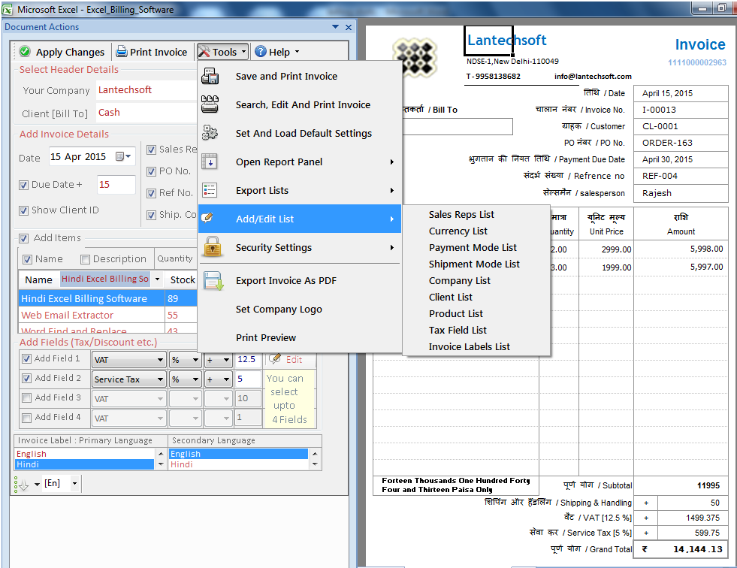The width and height of the screenshot is (737, 568).
Task: Open Invoice Labels List entry
Action: pyautogui.click(x=476, y=346)
